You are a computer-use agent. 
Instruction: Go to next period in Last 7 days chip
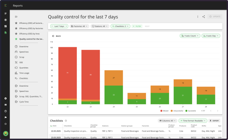click(66, 26)
